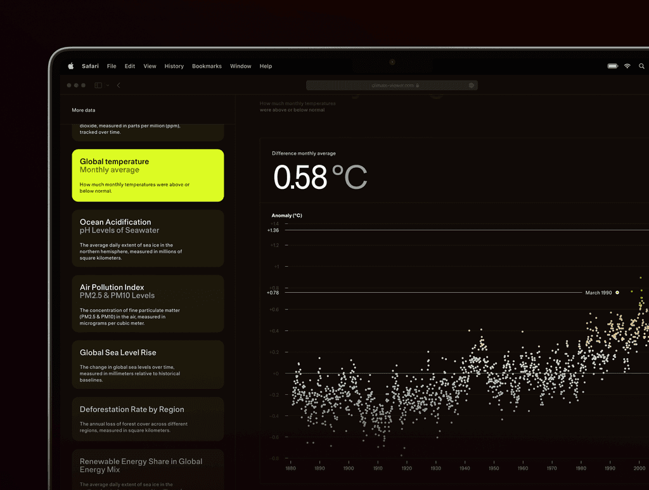The image size is (649, 490).
Task: Click the lock icon in address bar
Action: [418, 85]
